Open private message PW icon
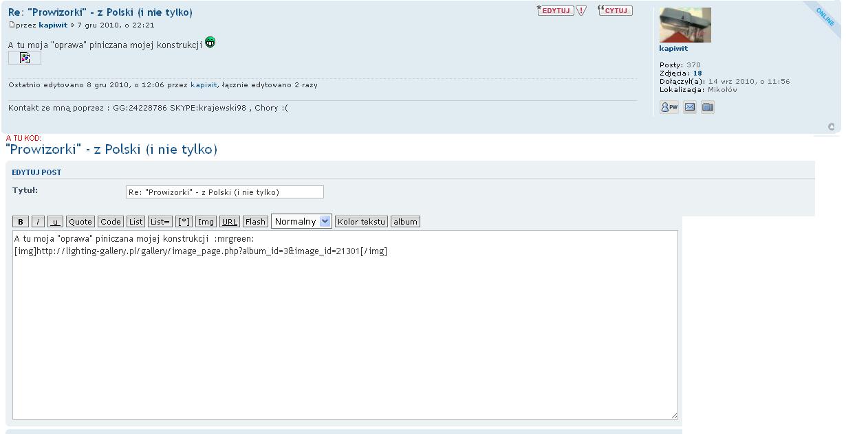Viewport: 846px width, 434px height. tap(669, 107)
